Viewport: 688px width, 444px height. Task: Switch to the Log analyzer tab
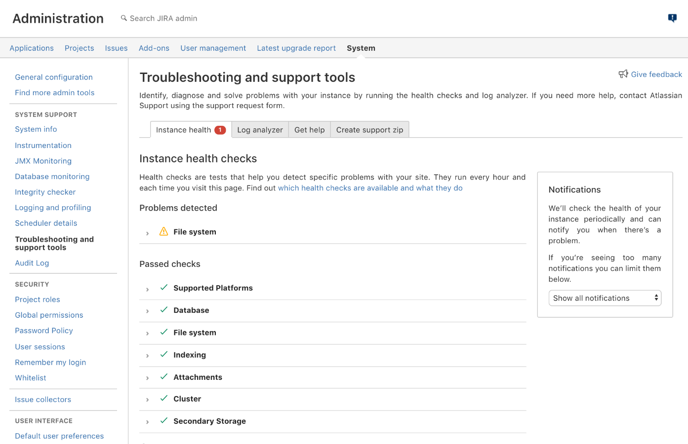coord(260,130)
